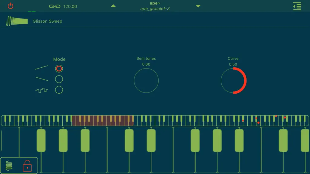Toggle the red power button
The width and height of the screenshot is (310, 174).
(x=11, y=6)
